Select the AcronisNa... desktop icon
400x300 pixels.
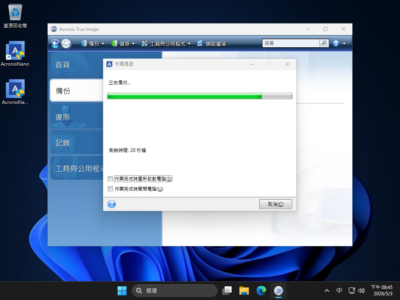click(x=15, y=92)
